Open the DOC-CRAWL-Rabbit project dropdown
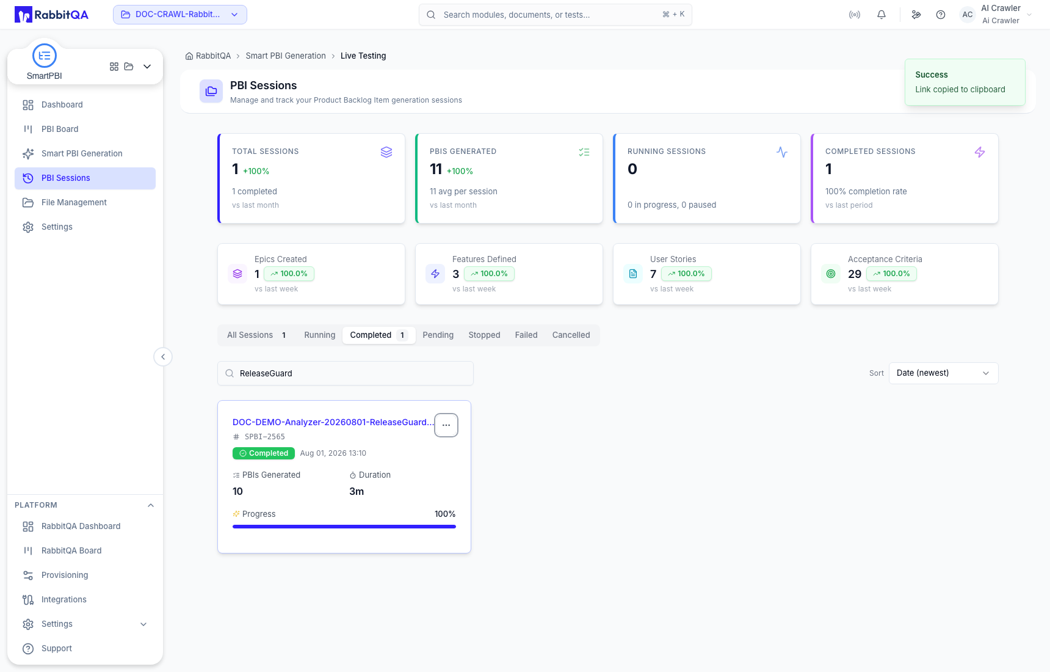 (x=180, y=15)
